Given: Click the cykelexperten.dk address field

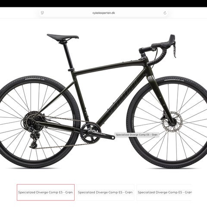Looking at the screenshot, I should coord(103,13).
